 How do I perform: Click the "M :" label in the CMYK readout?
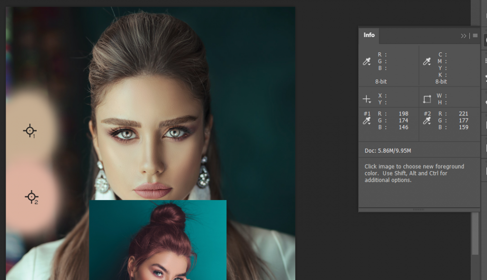pos(442,61)
